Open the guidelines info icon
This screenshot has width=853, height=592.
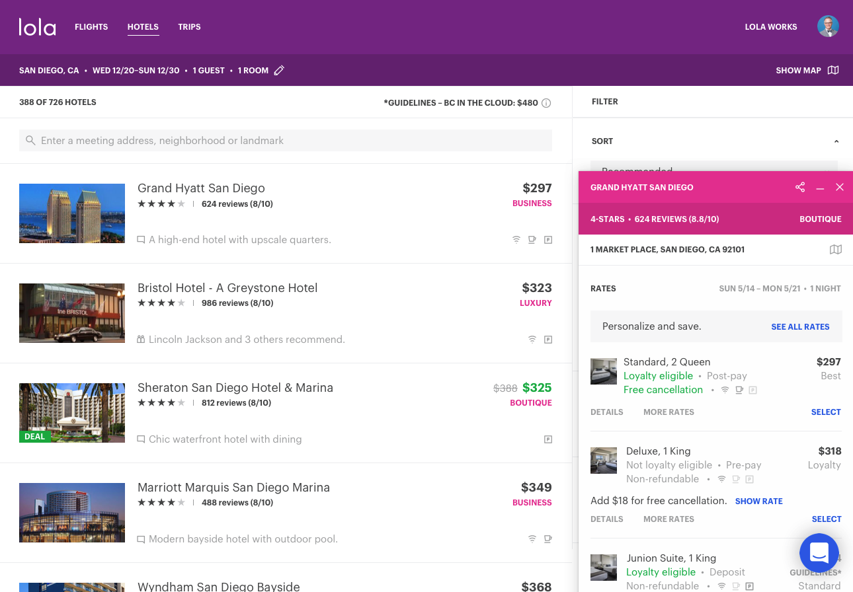click(546, 103)
